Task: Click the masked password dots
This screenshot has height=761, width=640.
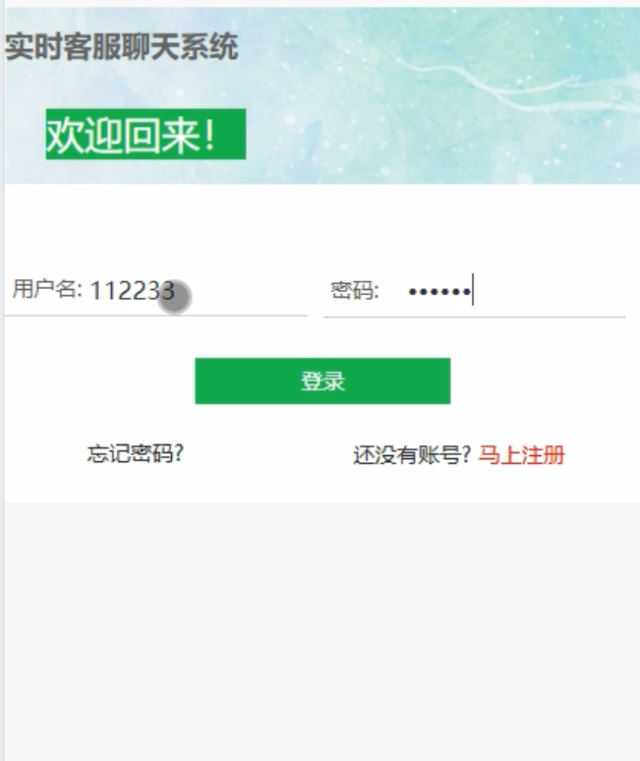Action: (439, 292)
